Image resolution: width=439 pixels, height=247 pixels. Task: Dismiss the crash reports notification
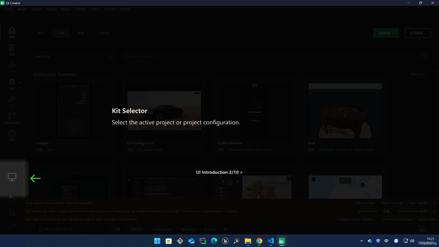435,211
